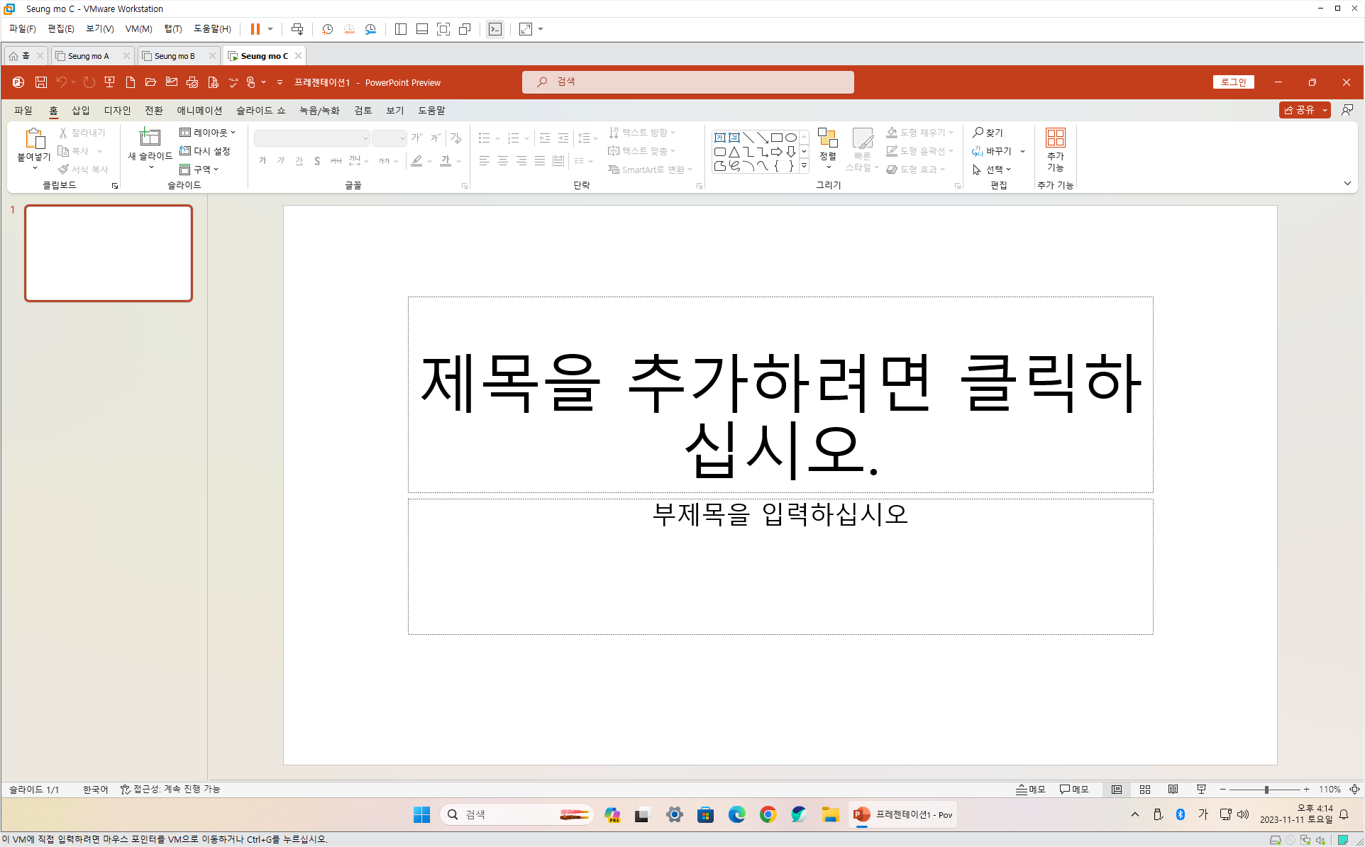The height and width of the screenshot is (847, 1365).
Task: Open the Insert (삽입) ribbon tab
Action: 81,111
